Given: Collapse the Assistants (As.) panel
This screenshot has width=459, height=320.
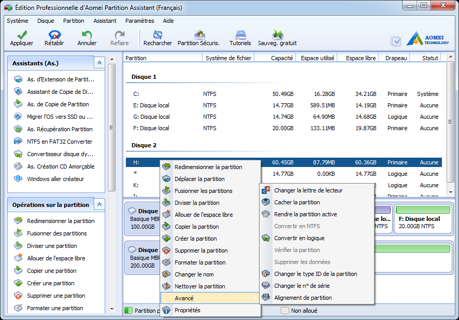Looking at the screenshot, I should tap(99, 63).
